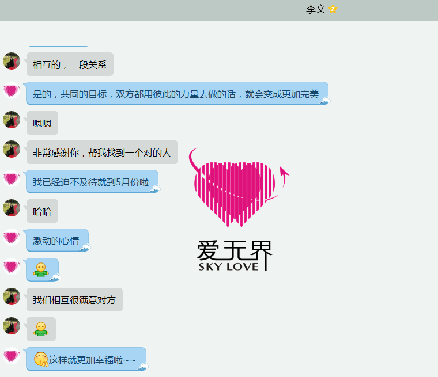
Task: Click the 激动的心情 message bubble
Action: [56, 241]
